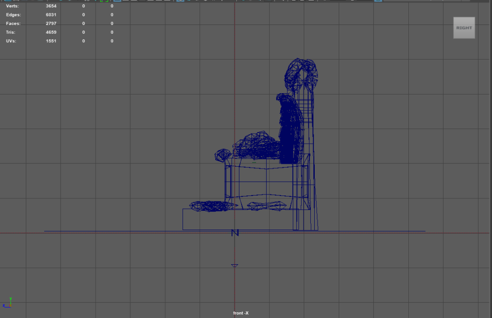Click the RIGHT face of the view cube
The width and height of the screenshot is (492, 318).
(464, 28)
